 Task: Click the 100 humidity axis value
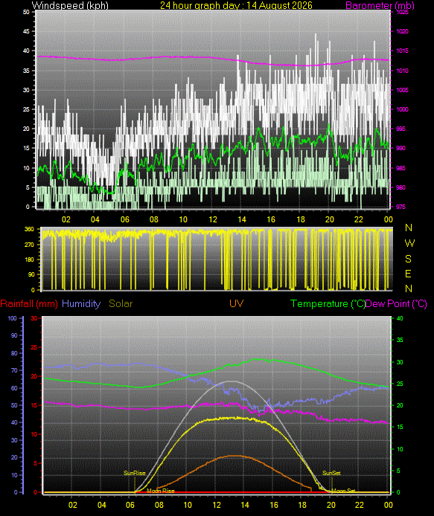click(13, 318)
